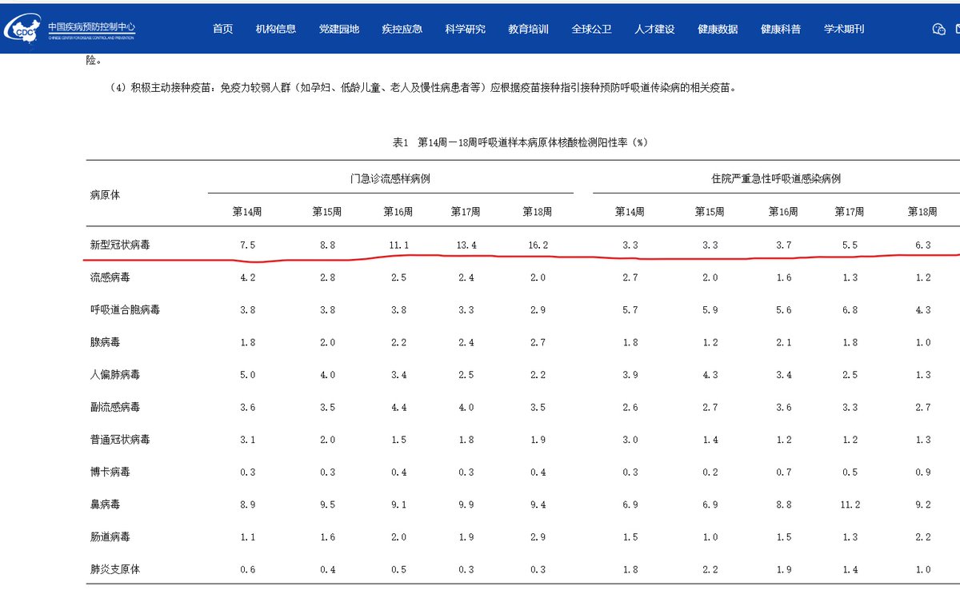Click the 5.0 value in 人偏肺病毒 row
This screenshot has height=594, width=960.
248,374
